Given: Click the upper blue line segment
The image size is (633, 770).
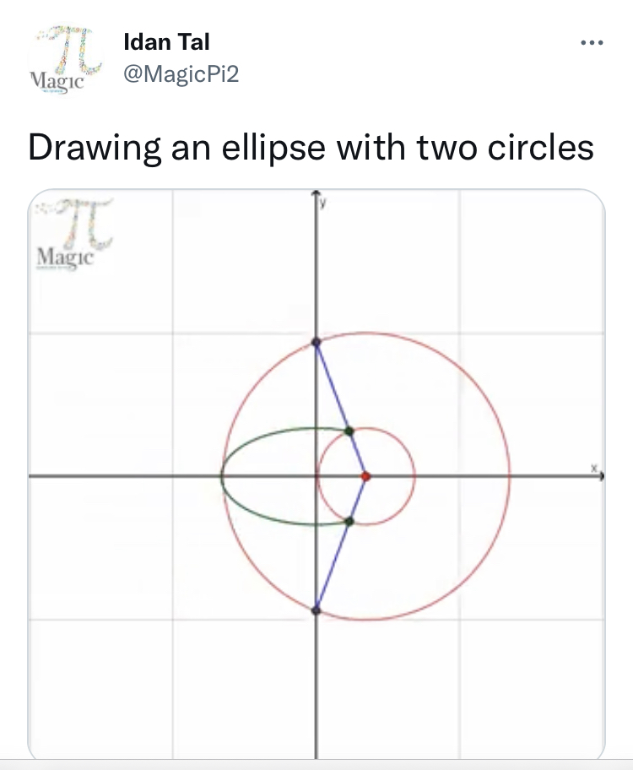Looking at the screenshot, I should tap(333, 387).
